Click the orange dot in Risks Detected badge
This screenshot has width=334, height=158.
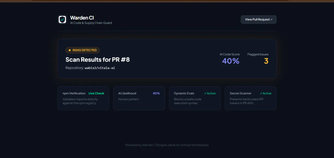click(70, 50)
